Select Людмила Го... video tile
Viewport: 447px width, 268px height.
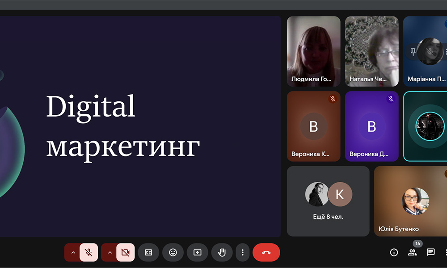click(314, 51)
